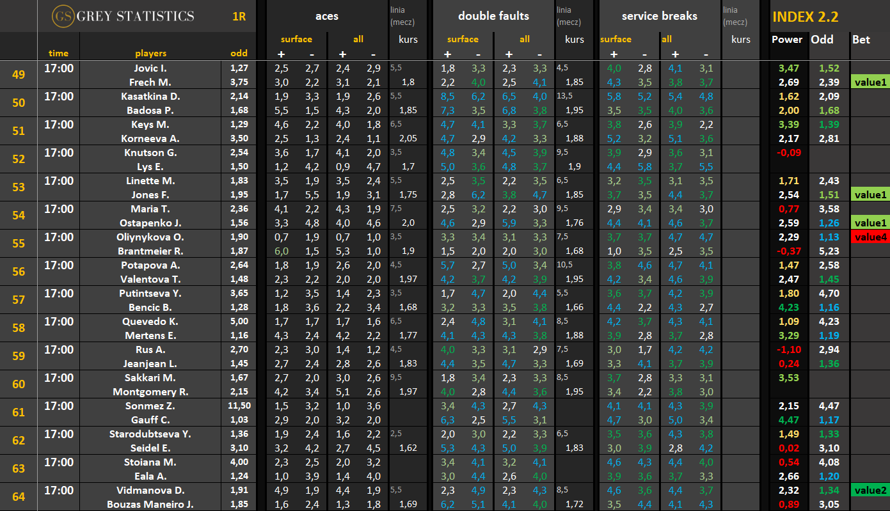Click the red value4 bet tag
890x511 pixels.
pos(871,237)
